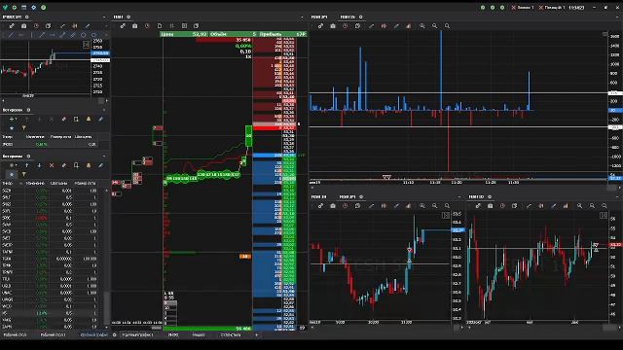
Task: Open the indicators bar-chart icon in the delta histogram panel
Action: point(409,26)
